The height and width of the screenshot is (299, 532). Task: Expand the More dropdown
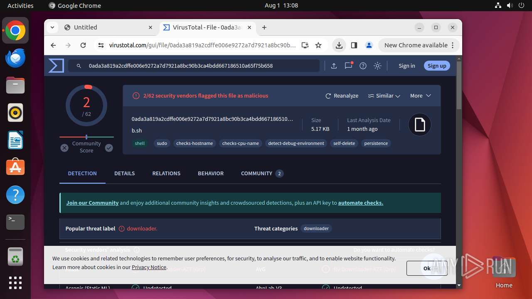[x=421, y=96]
